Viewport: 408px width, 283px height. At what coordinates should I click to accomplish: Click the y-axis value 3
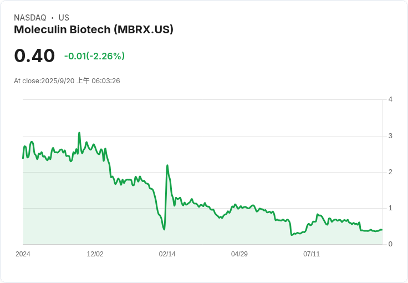click(390, 136)
